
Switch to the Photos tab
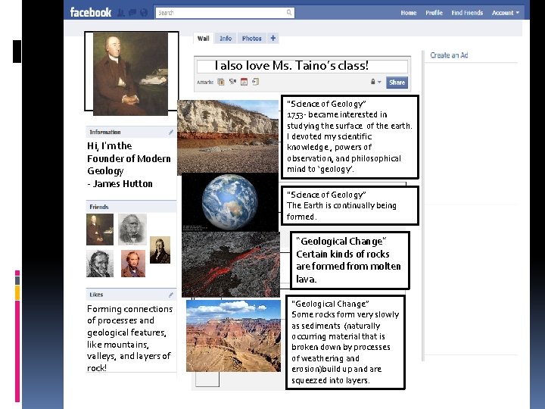(251, 39)
